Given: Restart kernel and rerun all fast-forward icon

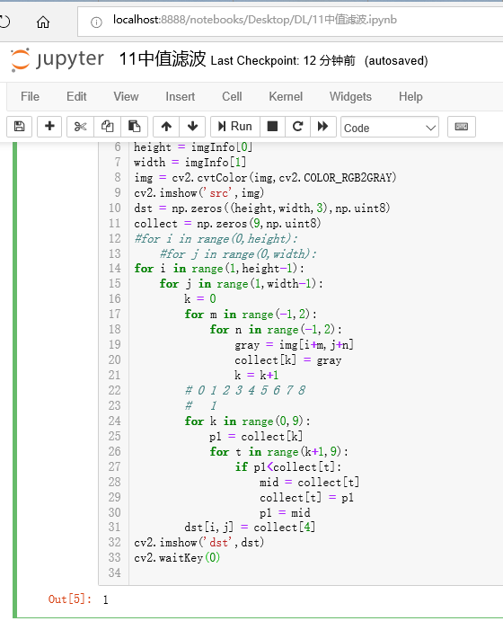Looking at the screenshot, I should (323, 127).
